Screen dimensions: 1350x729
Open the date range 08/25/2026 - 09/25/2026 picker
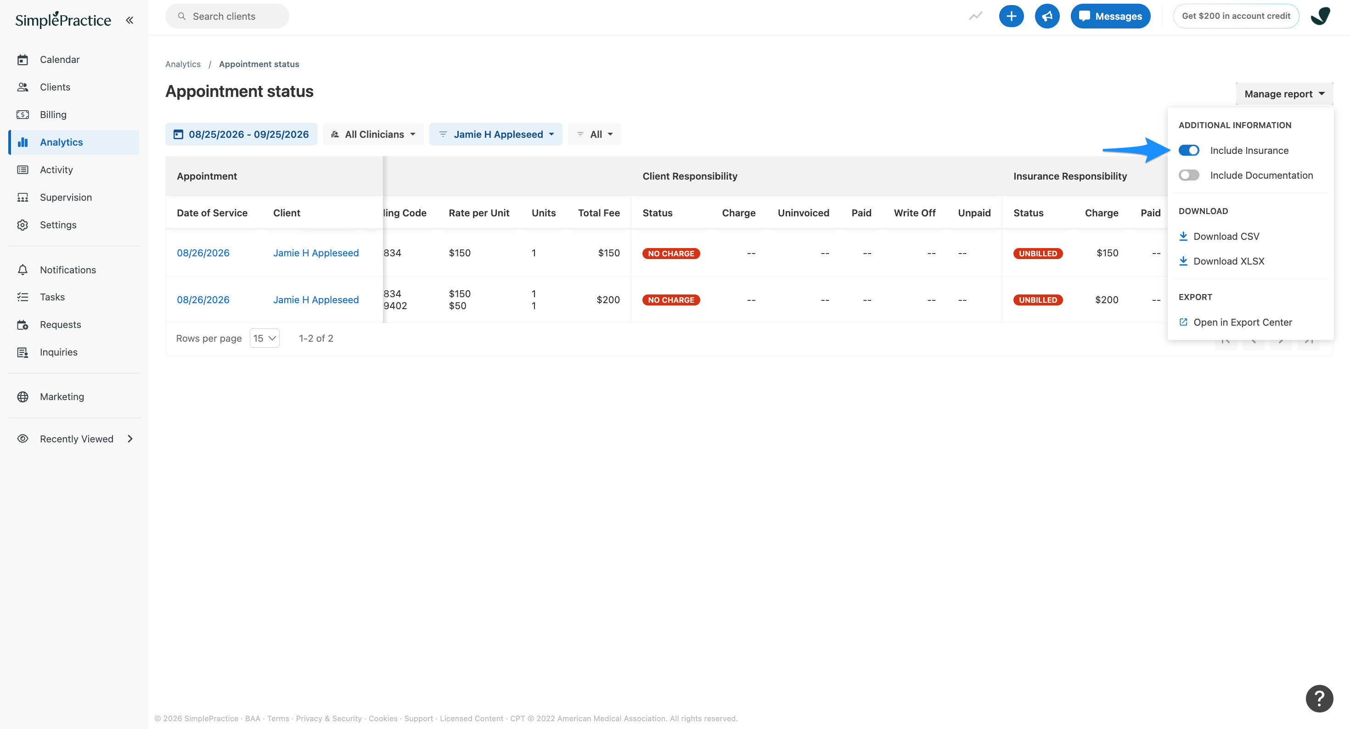pyautogui.click(x=241, y=135)
